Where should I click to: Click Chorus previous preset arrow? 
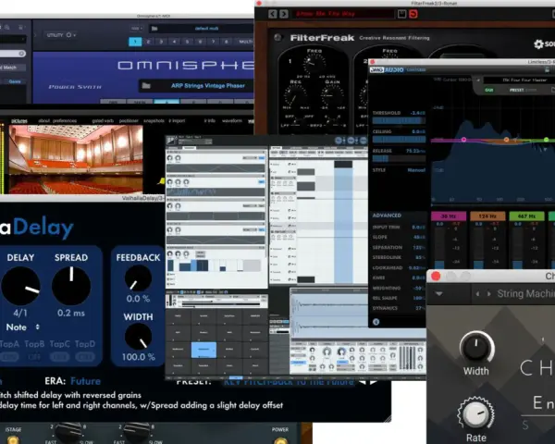[477, 294]
